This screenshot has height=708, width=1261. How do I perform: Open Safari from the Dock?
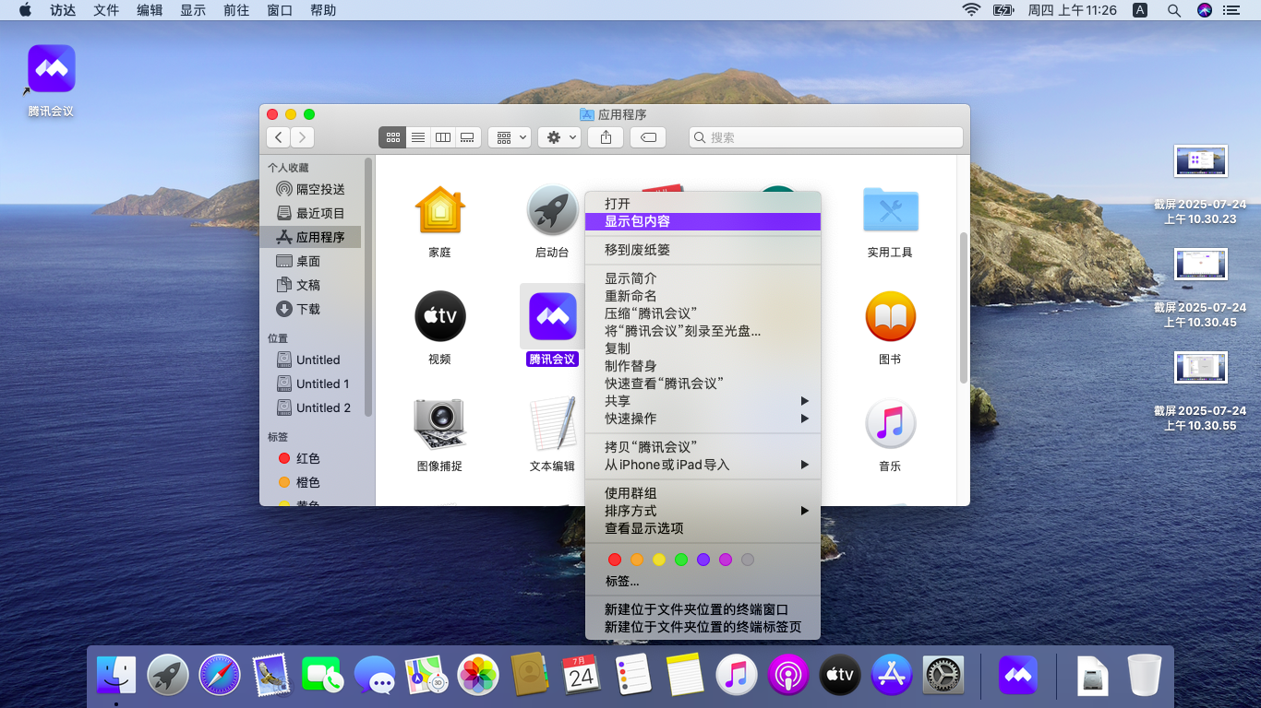(x=220, y=676)
